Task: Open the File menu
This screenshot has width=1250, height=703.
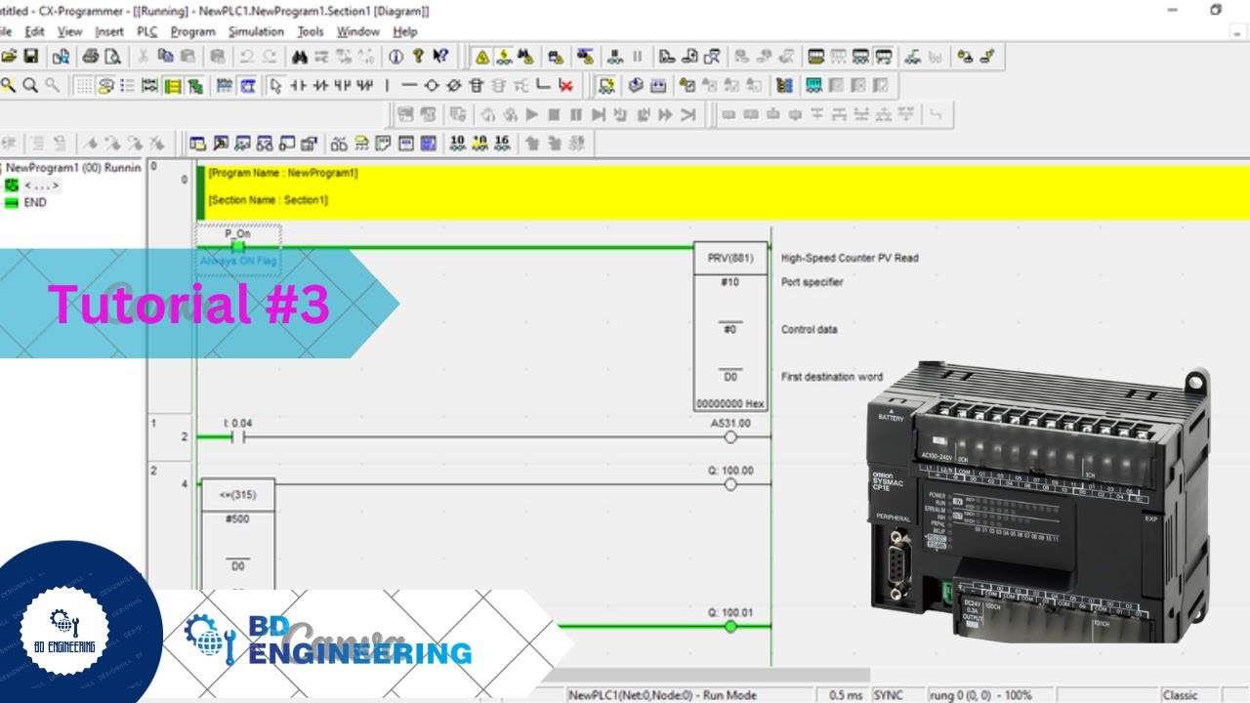Action: click(x=4, y=31)
